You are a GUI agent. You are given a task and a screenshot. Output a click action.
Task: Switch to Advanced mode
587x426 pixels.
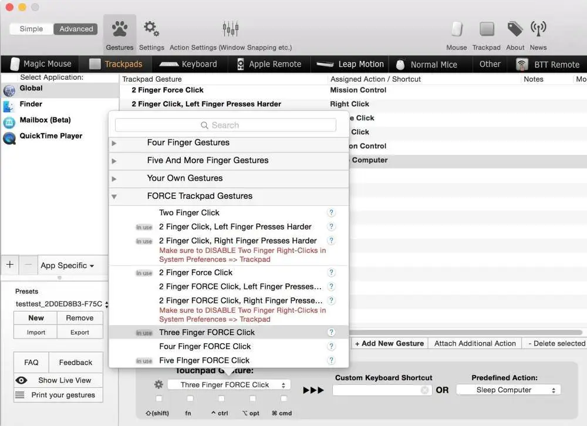pyautogui.click(x=76, y=29)
